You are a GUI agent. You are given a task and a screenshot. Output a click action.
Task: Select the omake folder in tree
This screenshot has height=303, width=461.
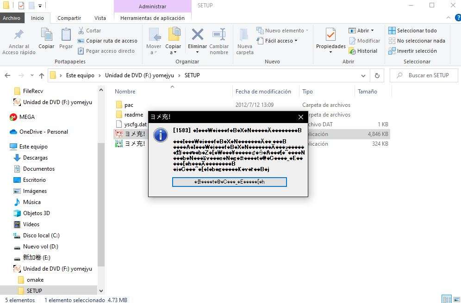click(x=35, y=280)
